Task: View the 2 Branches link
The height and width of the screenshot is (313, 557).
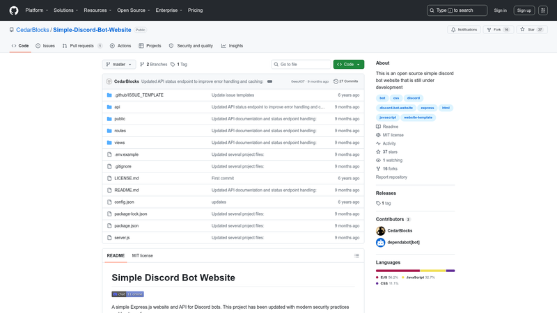Action: [153, 64]
